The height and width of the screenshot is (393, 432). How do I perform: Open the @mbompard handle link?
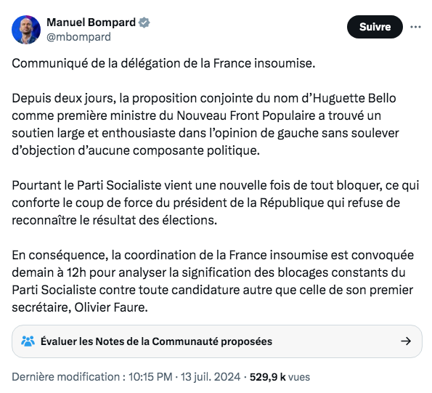79,37
